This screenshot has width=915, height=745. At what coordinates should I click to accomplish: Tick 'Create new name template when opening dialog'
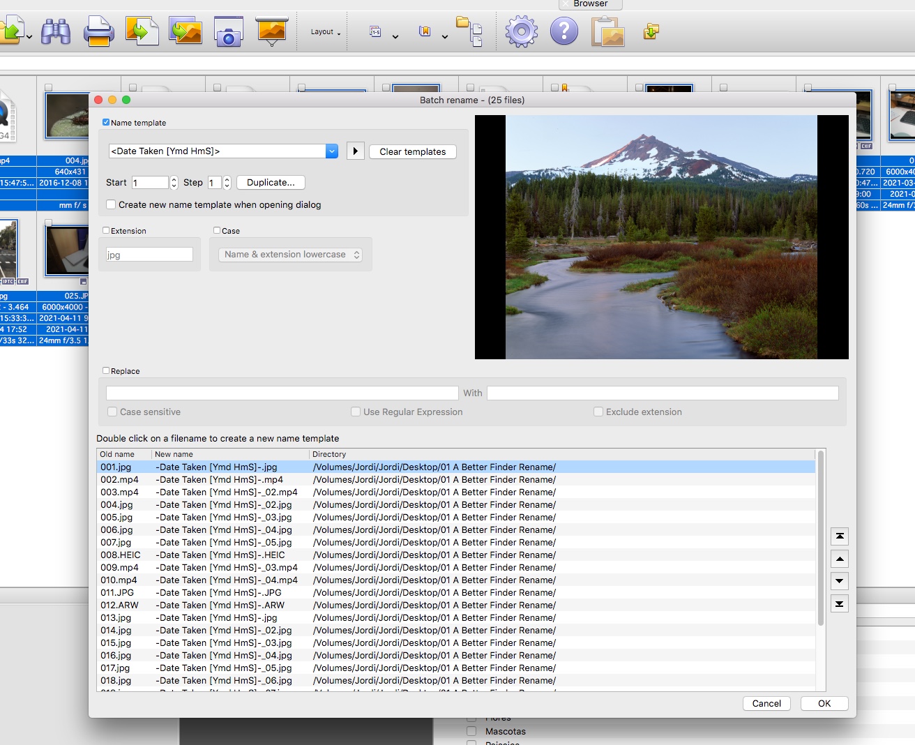pos(112,205)
